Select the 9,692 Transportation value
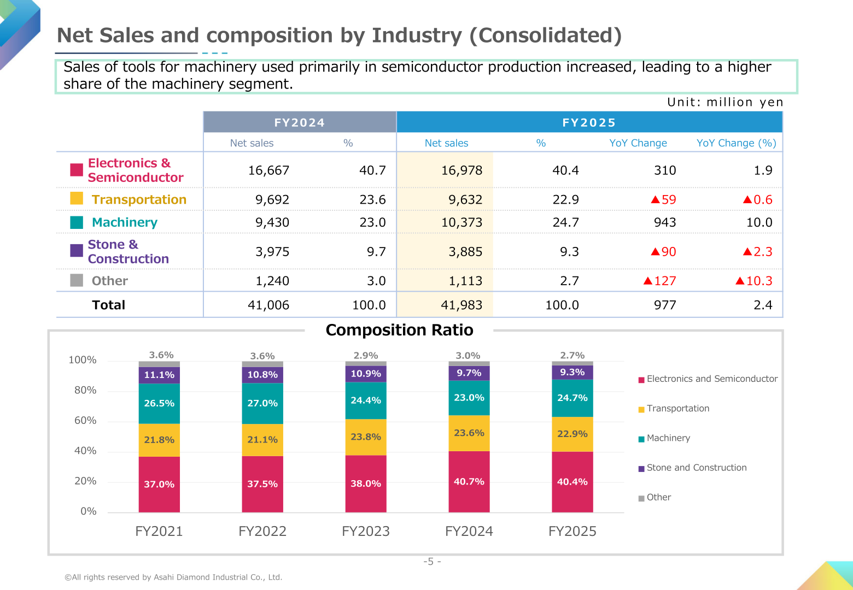Image resolution: width=853 pixels, height=590 pixels. coord(272,200)
